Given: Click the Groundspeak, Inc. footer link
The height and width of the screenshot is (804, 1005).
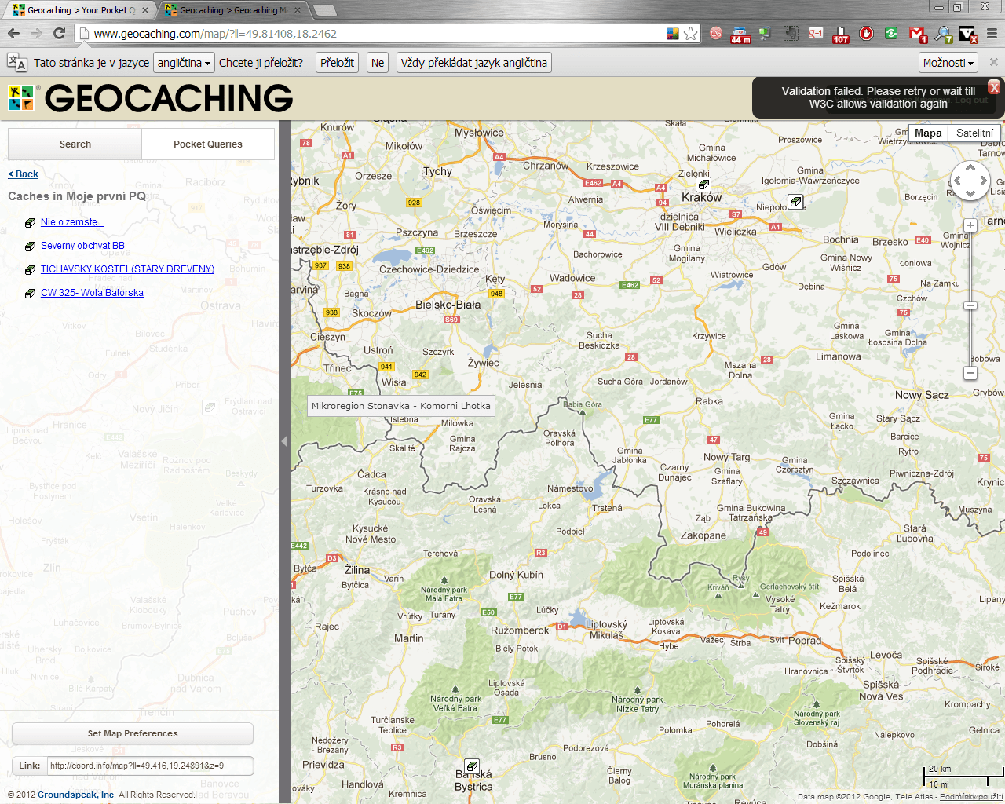Looking at the screenshot, I should click(76, 795).
